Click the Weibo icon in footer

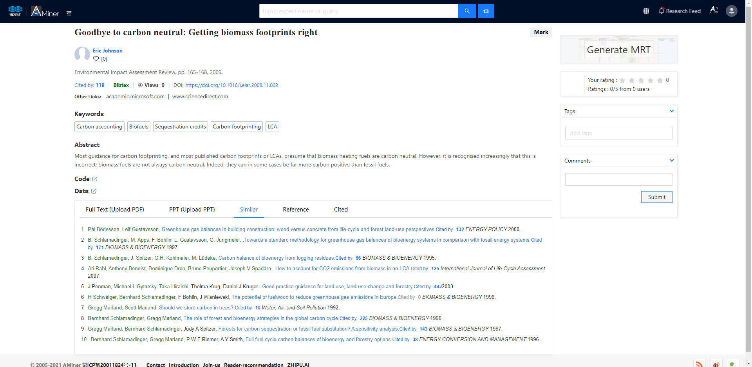tap(716, 364)
